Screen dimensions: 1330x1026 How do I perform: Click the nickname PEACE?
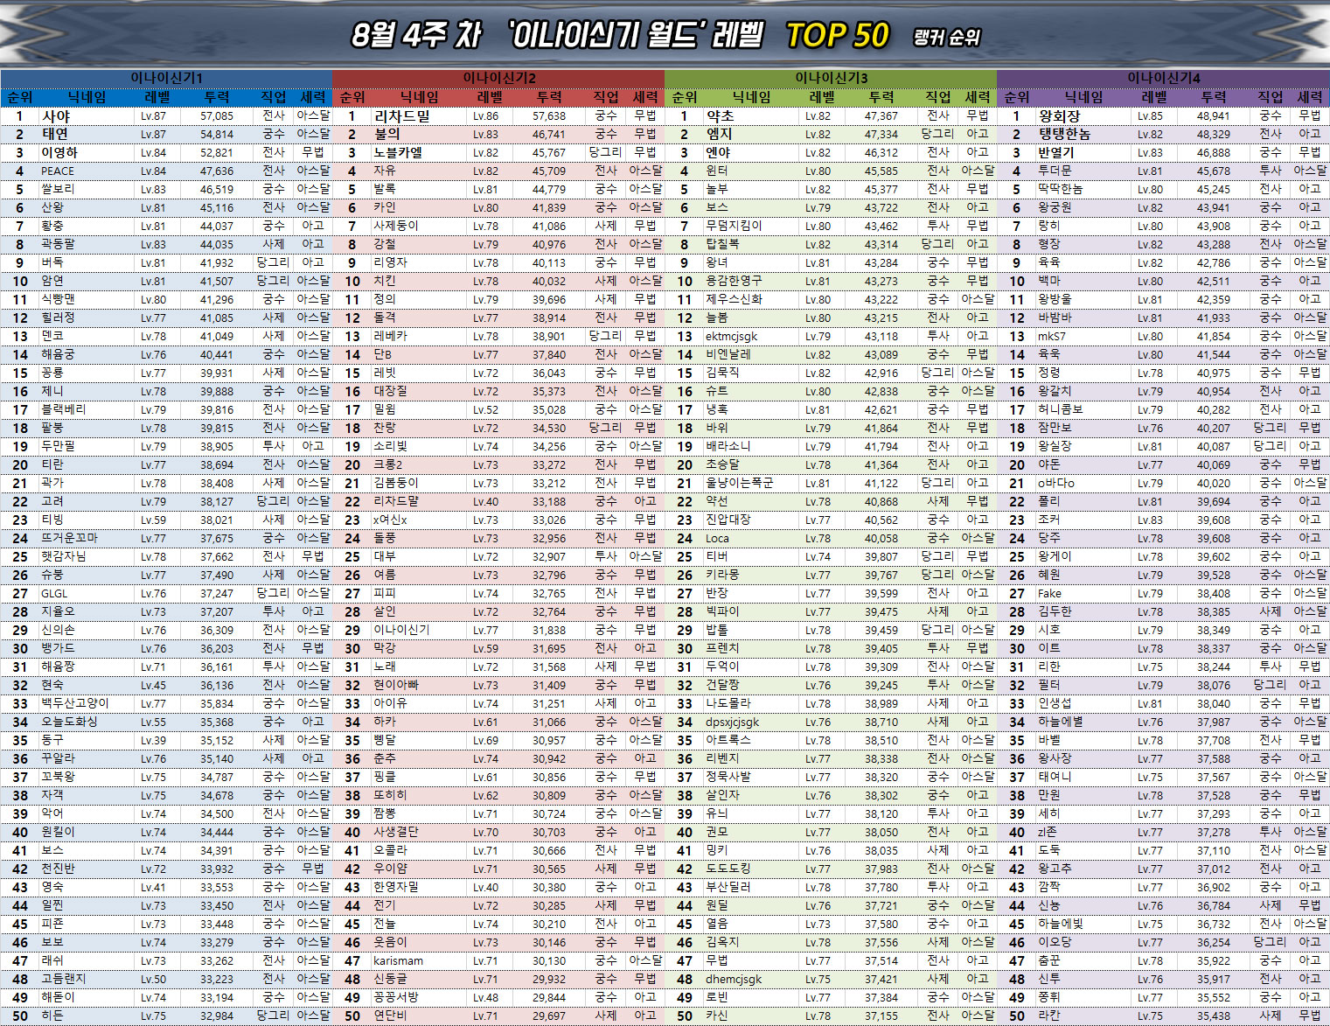click(x=58, y=171)
